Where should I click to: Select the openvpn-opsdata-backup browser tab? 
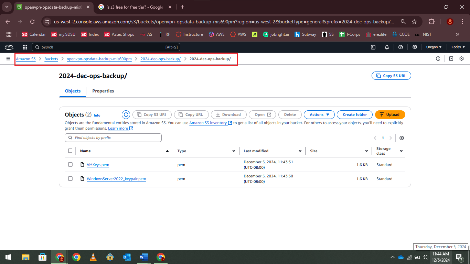point(53,7)
